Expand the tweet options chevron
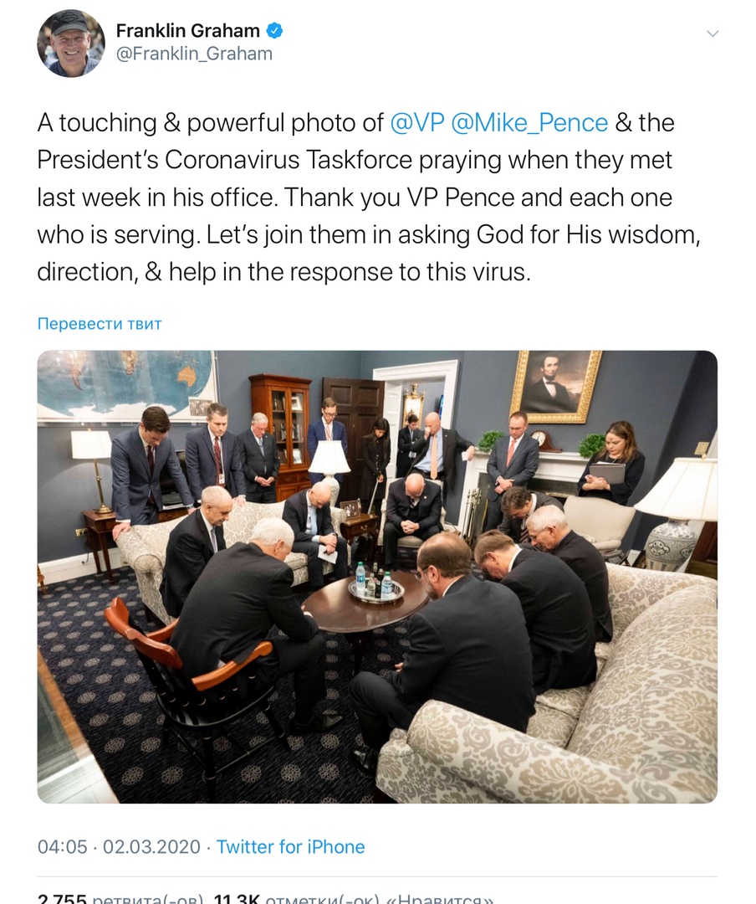756x904 pixels. coord(713,33)
